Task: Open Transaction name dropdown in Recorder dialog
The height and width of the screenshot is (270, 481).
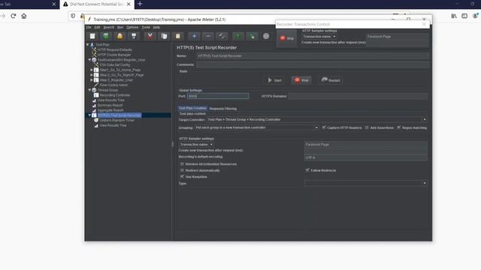Action: [x=319, y=37]
